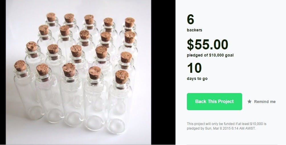Viewport: 286px width, 145px height.
Task: Click the divider line below the funding notice
Action: (232, 144)
